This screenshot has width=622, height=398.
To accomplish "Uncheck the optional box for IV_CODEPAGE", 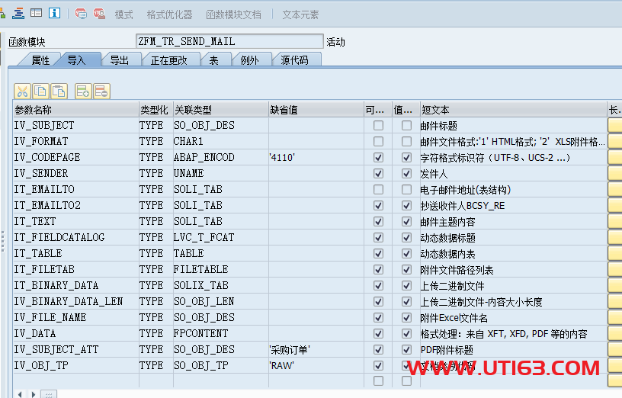I will pyautogui.click(x=378, y=157).
